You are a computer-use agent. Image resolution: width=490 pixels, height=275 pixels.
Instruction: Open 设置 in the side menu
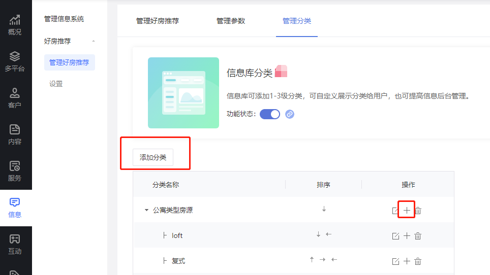pyautogui.click(x=56, y=84)
